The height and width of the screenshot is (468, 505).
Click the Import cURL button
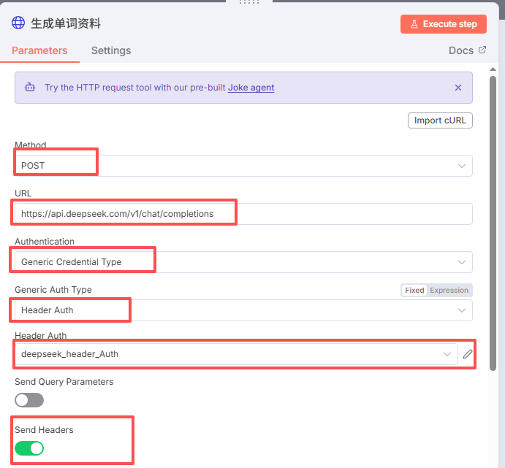[x=440, y=120]
